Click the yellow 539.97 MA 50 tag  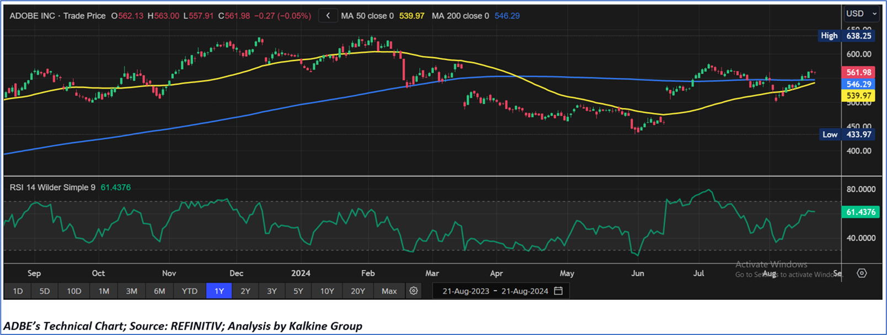tap(859, 96)
